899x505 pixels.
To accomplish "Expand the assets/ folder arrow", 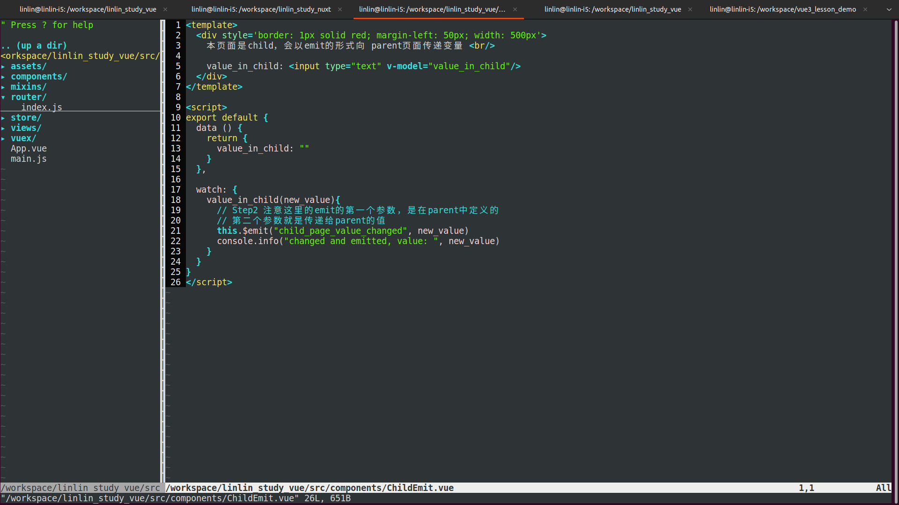I will (3, 66).
